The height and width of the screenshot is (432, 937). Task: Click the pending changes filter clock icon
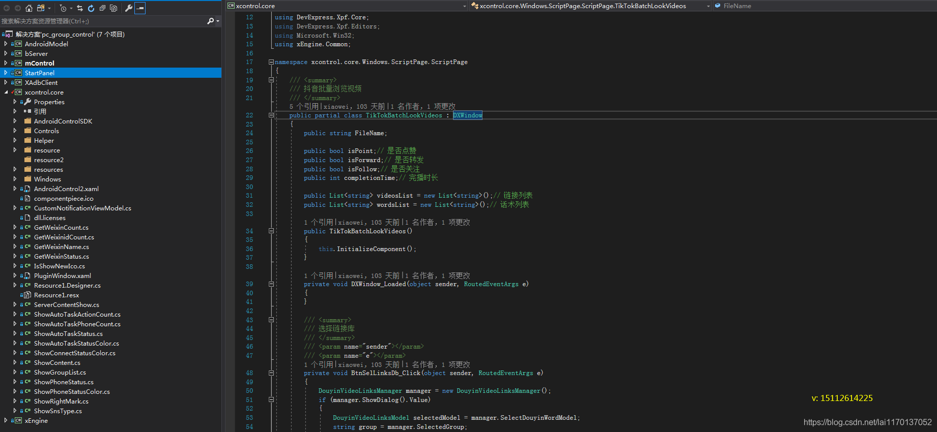63,8
